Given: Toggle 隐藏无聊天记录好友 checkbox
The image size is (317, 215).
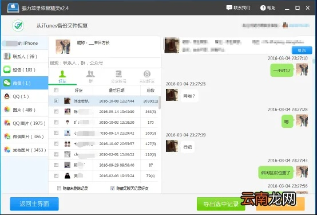Looking at the screenshot, I should 112,188.
